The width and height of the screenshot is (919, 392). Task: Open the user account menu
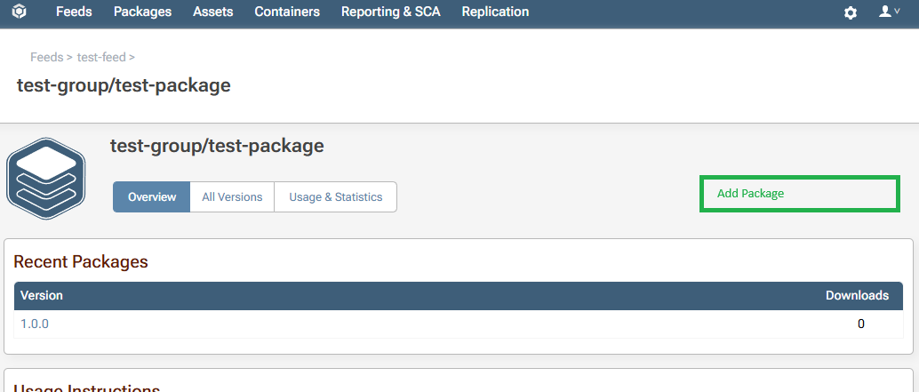coord(889,12)
